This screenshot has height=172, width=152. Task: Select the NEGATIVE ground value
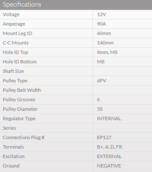pyautogui.click(x=109, y=166)
